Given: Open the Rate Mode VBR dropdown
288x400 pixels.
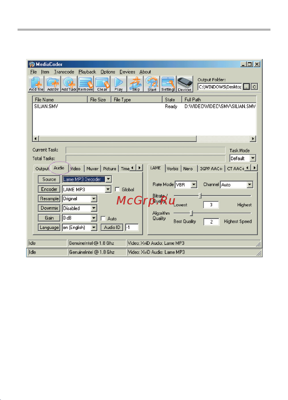Looking at the screenshot, I should click(194, 185).
